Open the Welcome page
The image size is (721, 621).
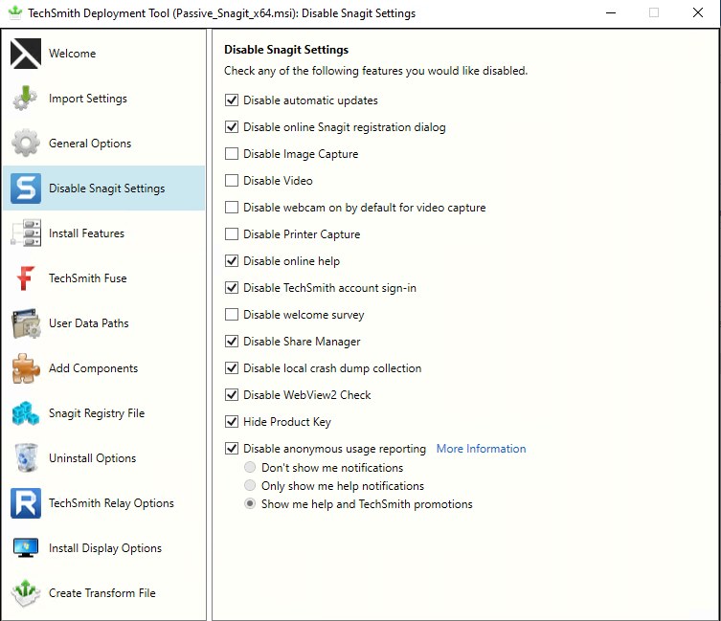[x=72, y=54]
